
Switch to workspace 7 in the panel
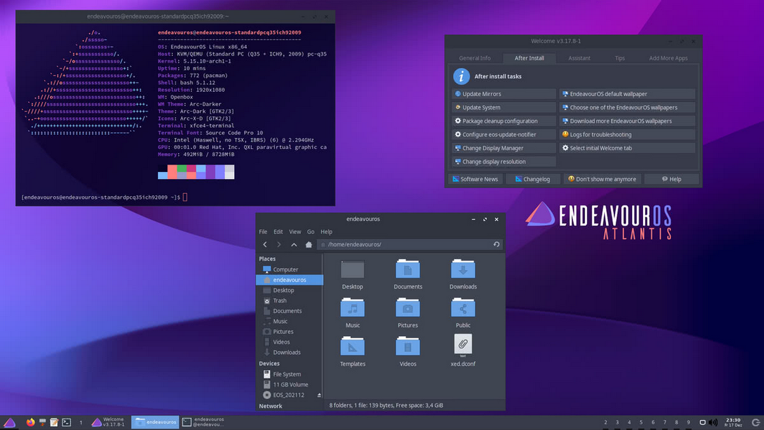[x=665, y=423]
